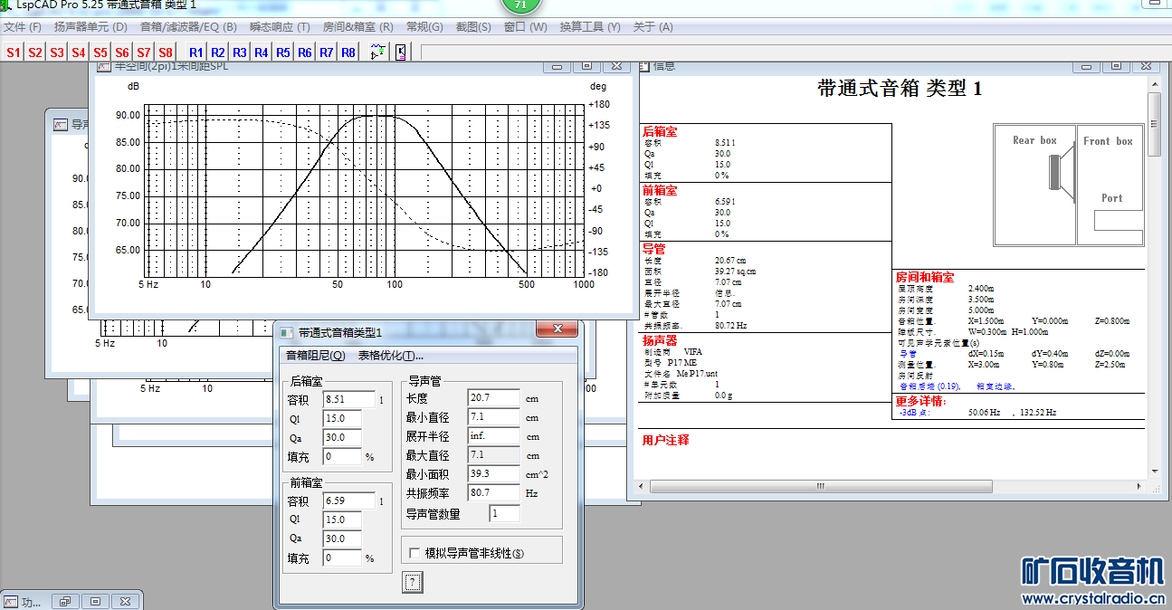
Task: Click the R5 toolbar button
Action: click(x=283, y=52)
